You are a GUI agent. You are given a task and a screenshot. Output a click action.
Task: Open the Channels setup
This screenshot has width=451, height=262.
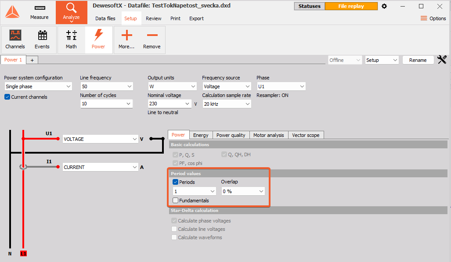(15, 39)
